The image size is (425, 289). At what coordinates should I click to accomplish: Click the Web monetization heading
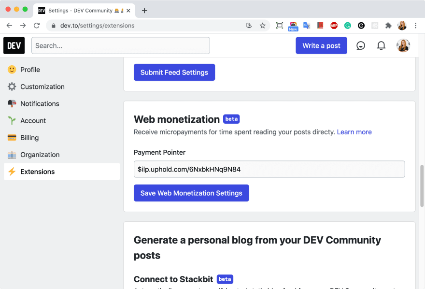(177, 119)
